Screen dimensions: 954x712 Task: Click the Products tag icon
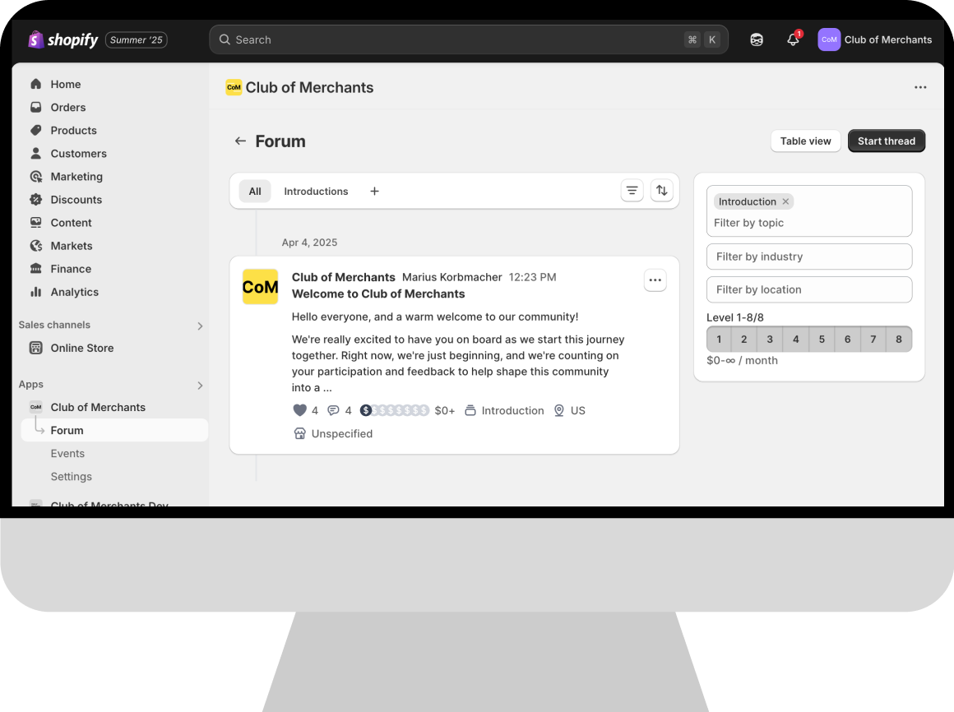(x=36, y=130)
